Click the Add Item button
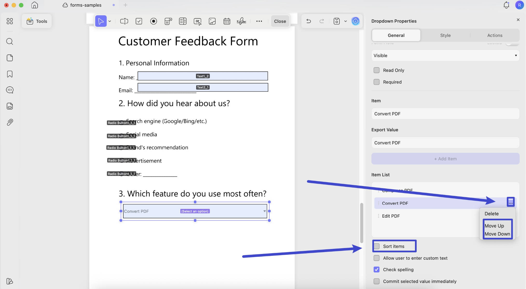Image resolution: width=526 pixels, height=289 pixels. pos(445,159)
